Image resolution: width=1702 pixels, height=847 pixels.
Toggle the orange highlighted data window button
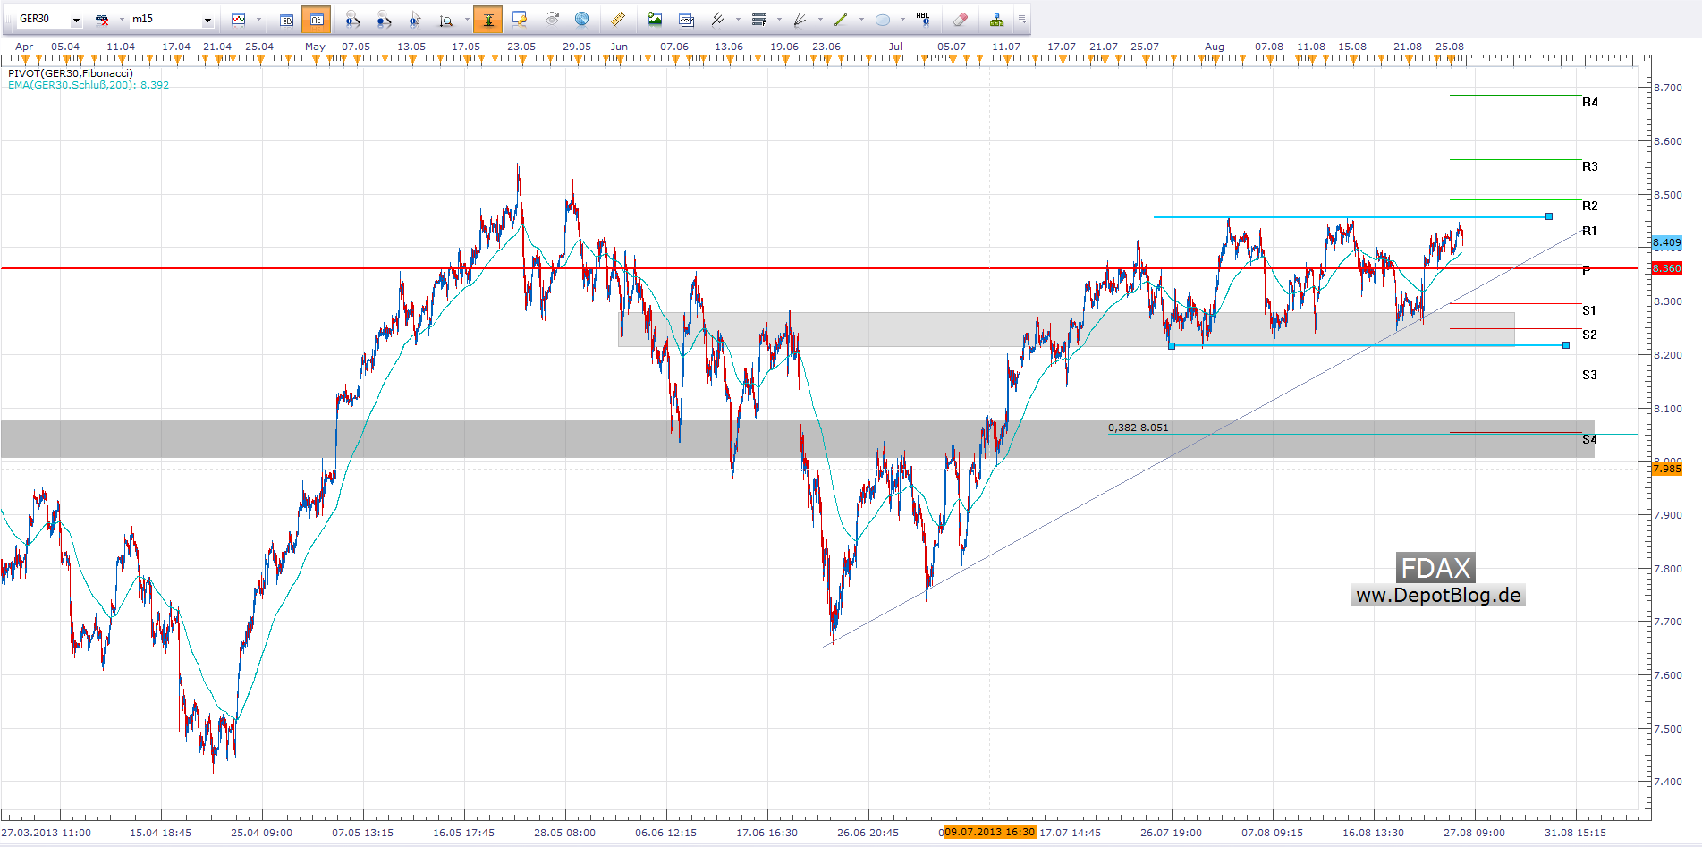tap(317, 19)
